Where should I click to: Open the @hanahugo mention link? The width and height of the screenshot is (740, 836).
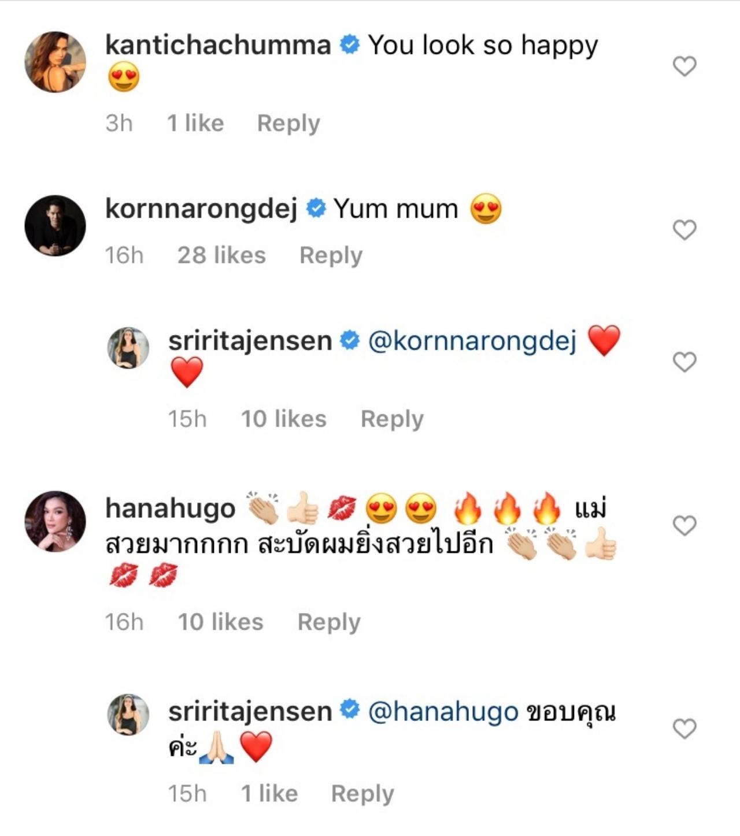click(443, 711)
